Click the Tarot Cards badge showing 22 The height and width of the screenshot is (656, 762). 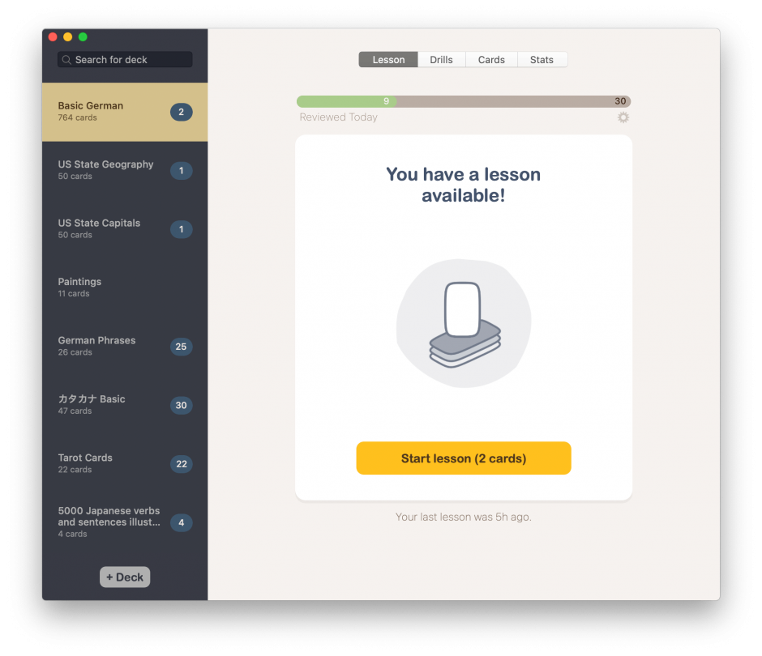tap(182, 464)
